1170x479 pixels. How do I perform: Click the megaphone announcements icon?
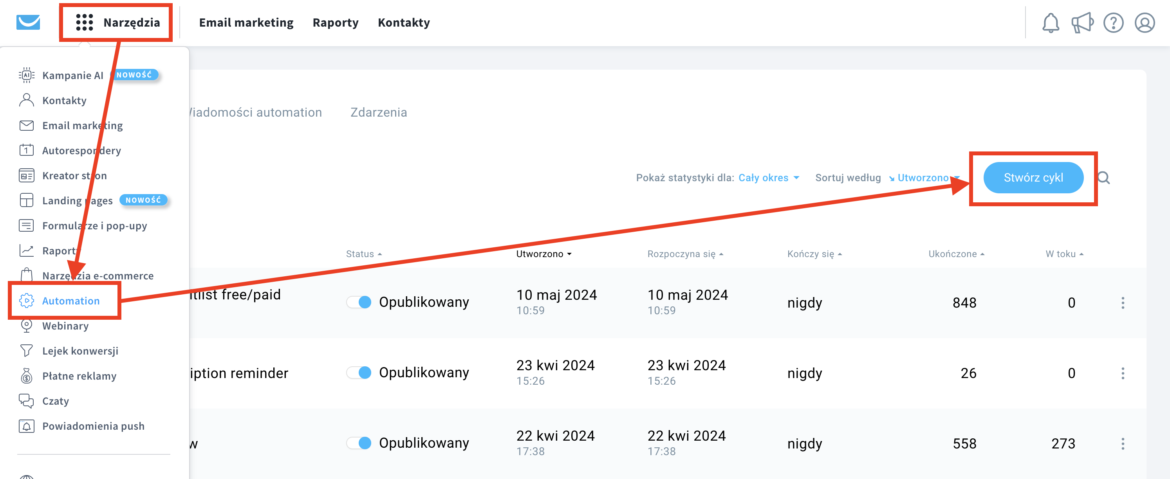[x=1082, y=23]
